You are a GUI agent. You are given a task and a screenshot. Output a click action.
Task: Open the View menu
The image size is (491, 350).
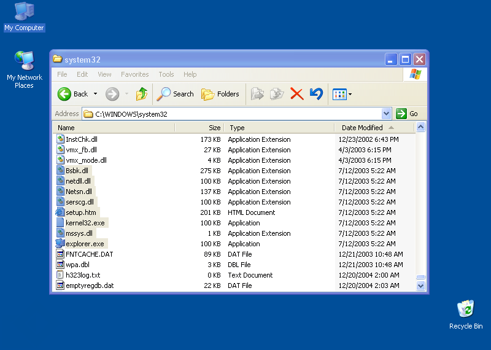(x=104, y=74)
